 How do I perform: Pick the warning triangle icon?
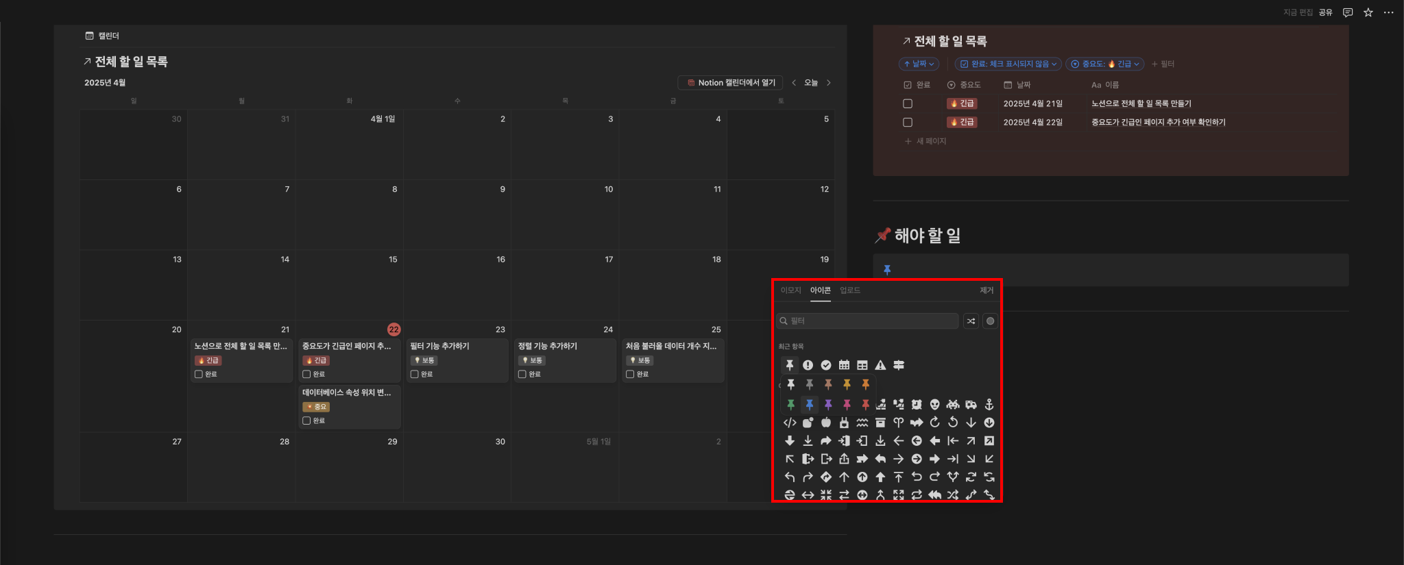pyautogui.click(x=880, y=365)
